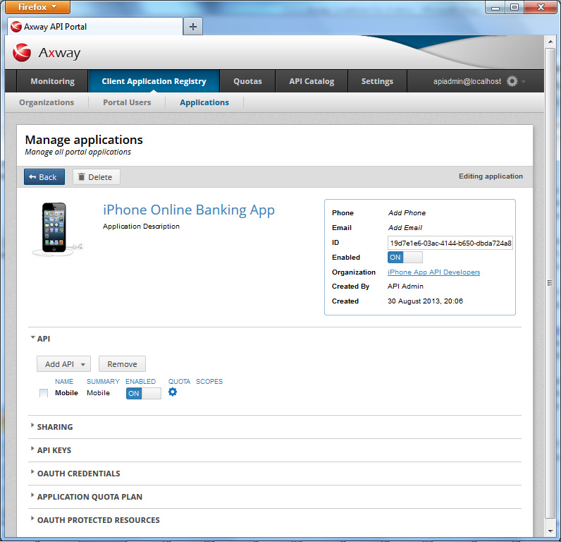Select Client Application Registry tab
The height and width of the screenshot is (542, 561).
click(x=154, y=81)
